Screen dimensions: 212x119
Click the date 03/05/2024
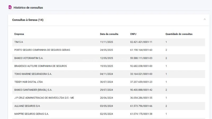[107, 106]
